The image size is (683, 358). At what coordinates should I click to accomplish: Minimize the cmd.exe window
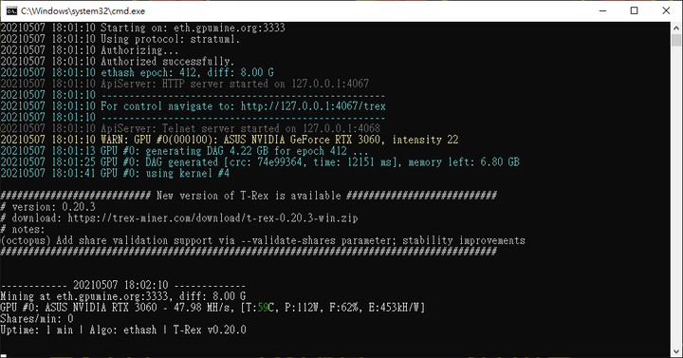tap(603, 10)
